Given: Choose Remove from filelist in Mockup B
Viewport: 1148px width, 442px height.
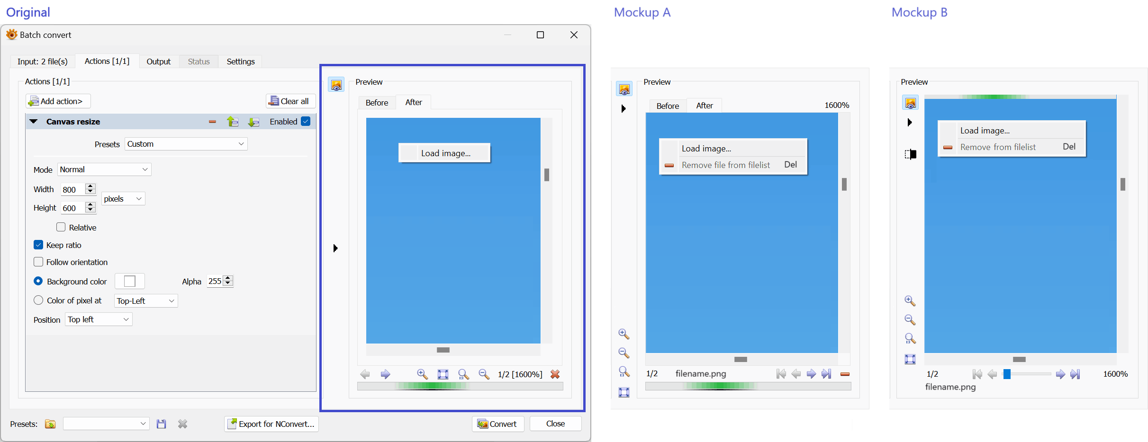Looking at the screenshot, I should pyautogui.click(x=1012, y=147).
